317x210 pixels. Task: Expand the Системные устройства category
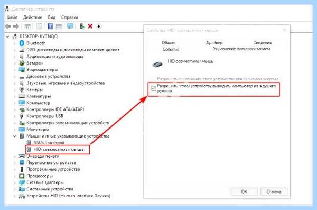point(14,189)
